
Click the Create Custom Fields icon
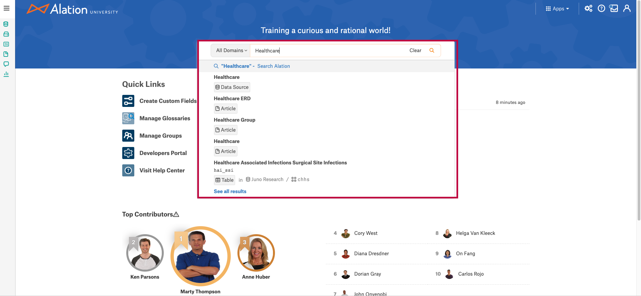click(x=128, y=101)
